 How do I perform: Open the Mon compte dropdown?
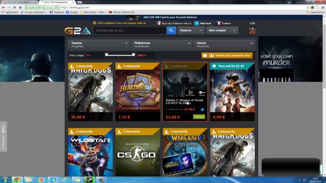222,30
